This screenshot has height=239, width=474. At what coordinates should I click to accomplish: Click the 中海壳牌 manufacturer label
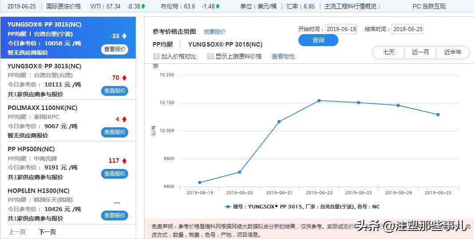point(45,159)
